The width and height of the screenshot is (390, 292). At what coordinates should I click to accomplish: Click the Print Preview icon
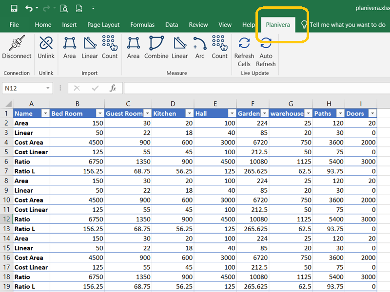click(x=64, y=8)
